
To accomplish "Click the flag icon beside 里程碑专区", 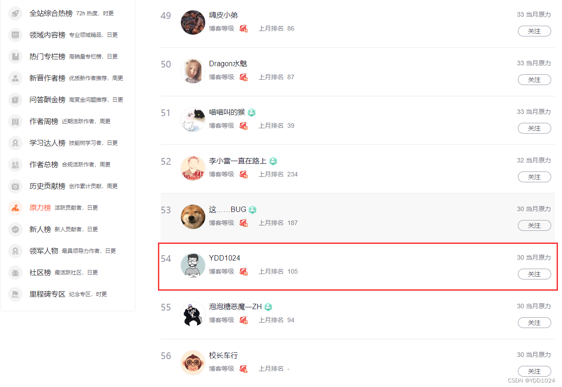I will tap(15, 294).
